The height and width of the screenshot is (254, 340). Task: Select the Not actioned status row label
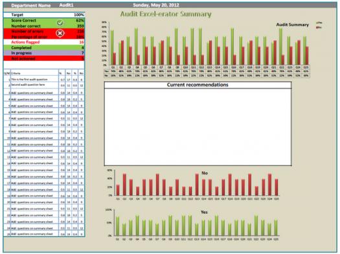[x=23, y=58]
